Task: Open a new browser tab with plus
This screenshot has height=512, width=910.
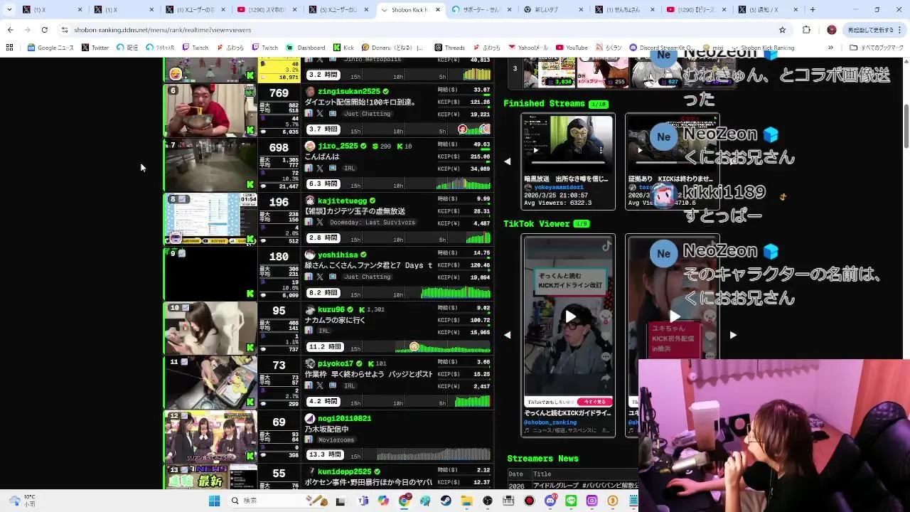Action: pyautogui.click(x=813, y=10)
